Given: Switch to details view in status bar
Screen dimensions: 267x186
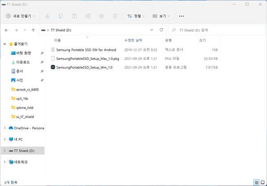Looking at the screenshot, I should point(256,182).
